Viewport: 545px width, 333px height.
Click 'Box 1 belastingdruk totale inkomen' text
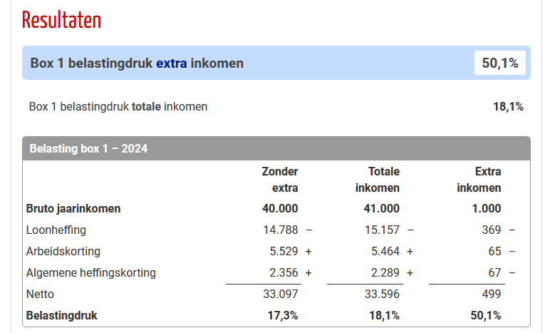click(x=118, y=107)
